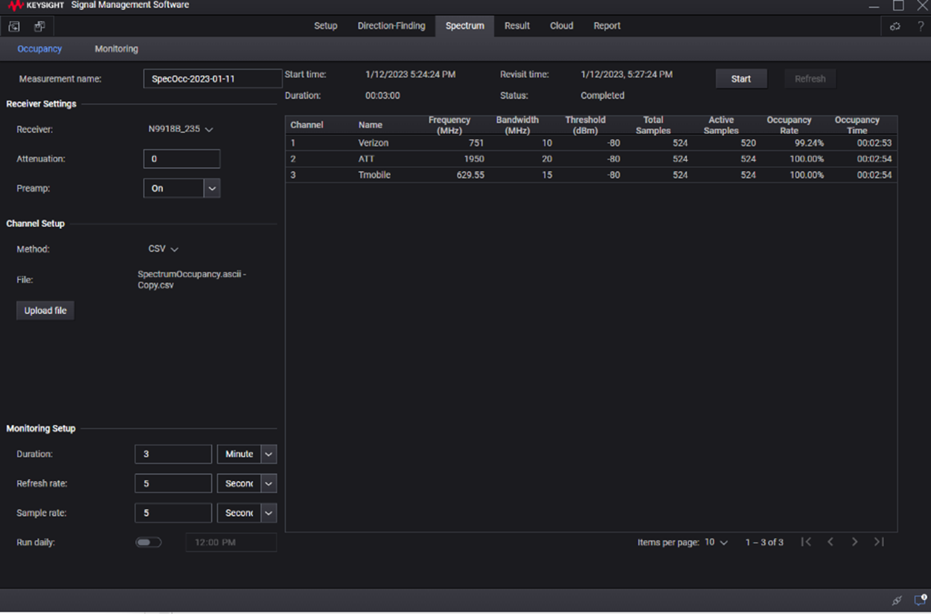Click the Run daily 12:00 PM time field
The image size is (931, 614).
(x=231, y=542)
